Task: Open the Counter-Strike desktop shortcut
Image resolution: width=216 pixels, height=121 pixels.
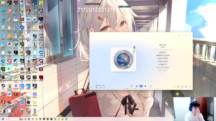Action: click(3, 111)
